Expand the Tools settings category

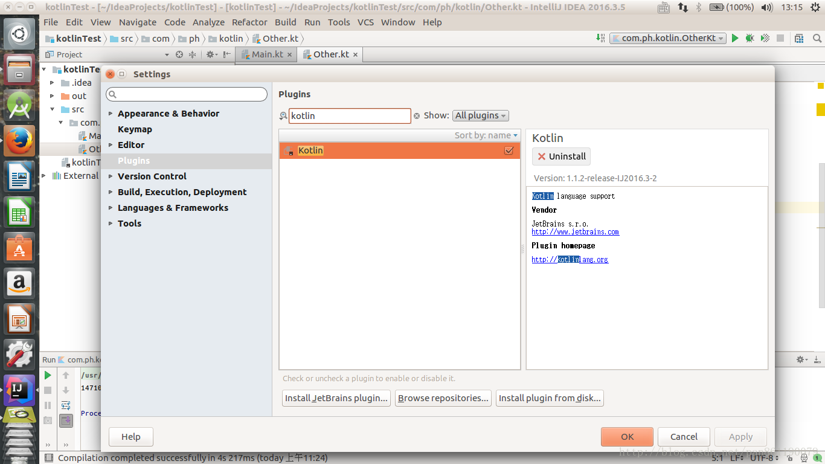pyautogui.click(x=111, y=224)
